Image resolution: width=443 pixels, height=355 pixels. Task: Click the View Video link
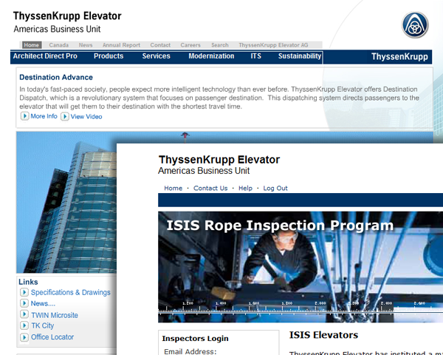pyautogui.click(x=86, y=116)
